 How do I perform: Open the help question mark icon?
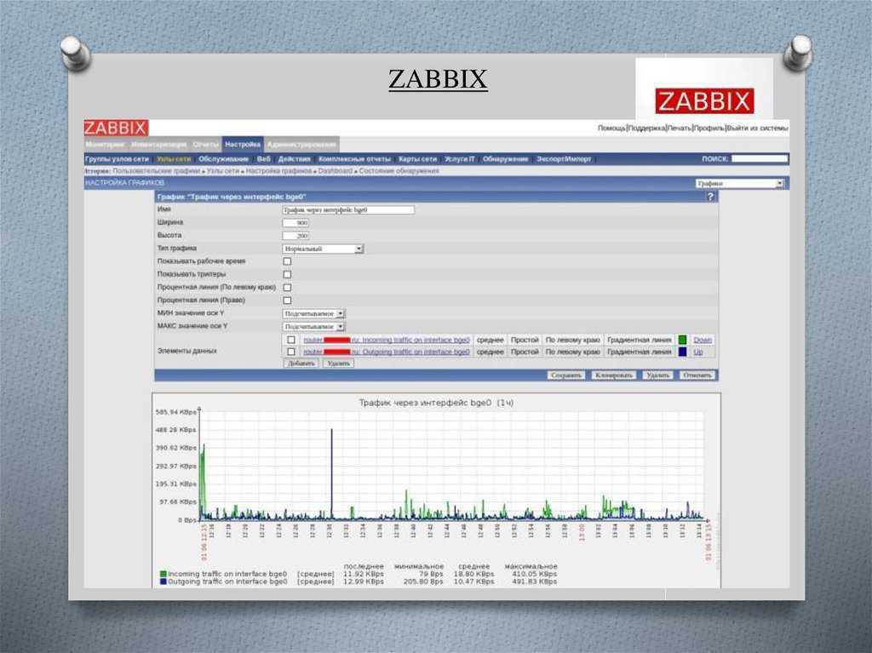click(x=710, y=197)
